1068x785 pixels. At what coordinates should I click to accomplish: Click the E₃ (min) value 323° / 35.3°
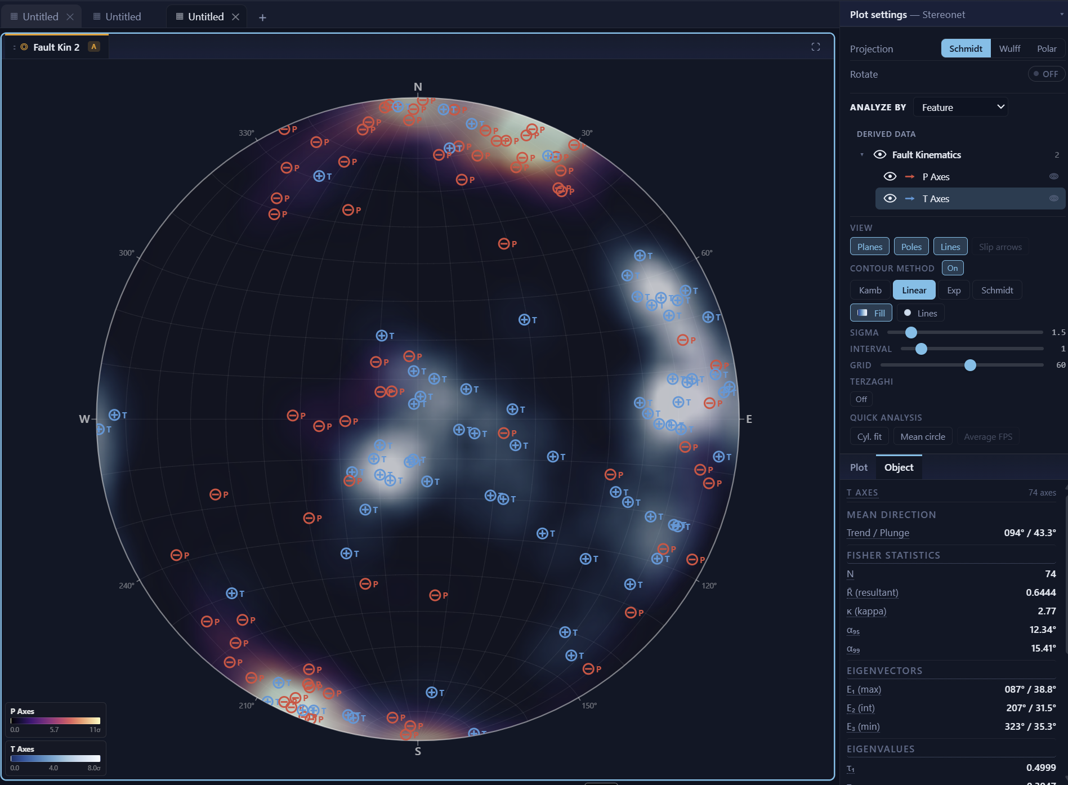(x=1030, y=726)
